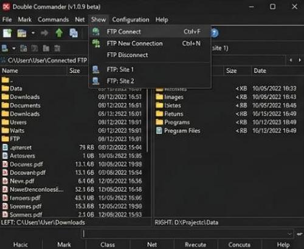Viewport: 304px width, 249px height.
Task: Click the Concuta function button
Action: tap(239, 245)
